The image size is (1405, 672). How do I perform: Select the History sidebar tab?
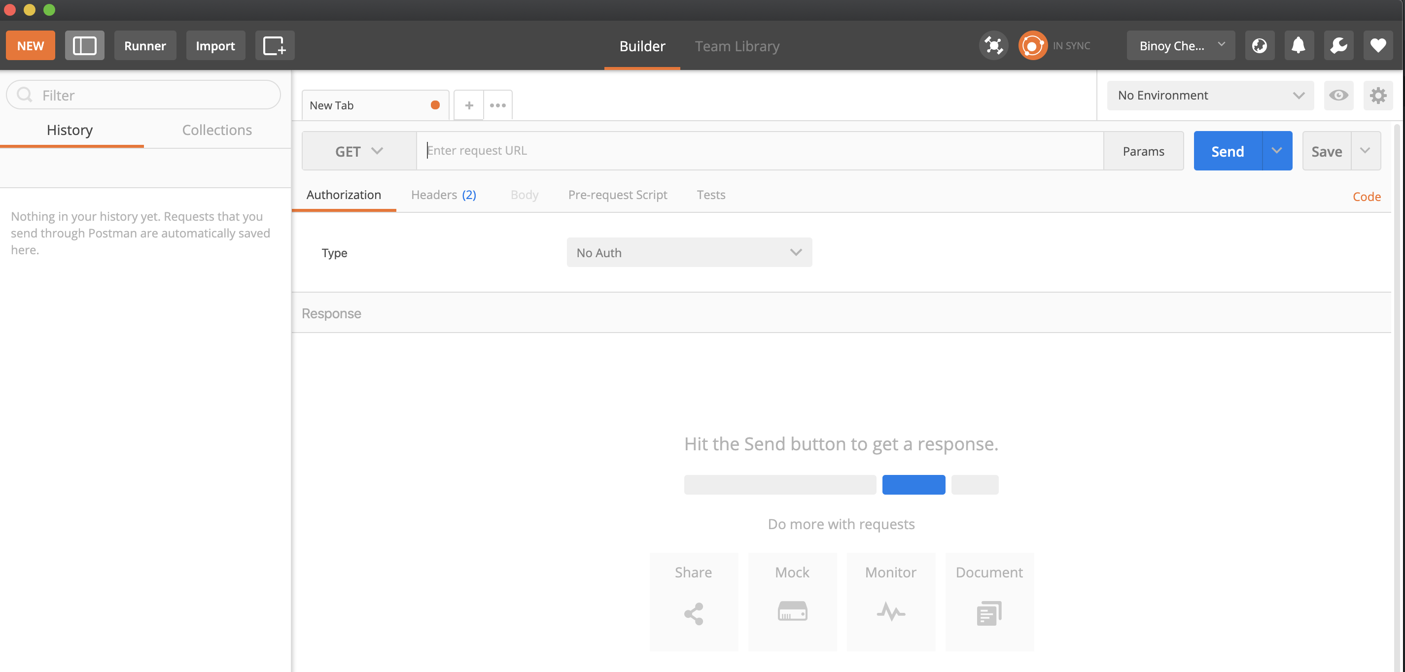click(70, 130)
